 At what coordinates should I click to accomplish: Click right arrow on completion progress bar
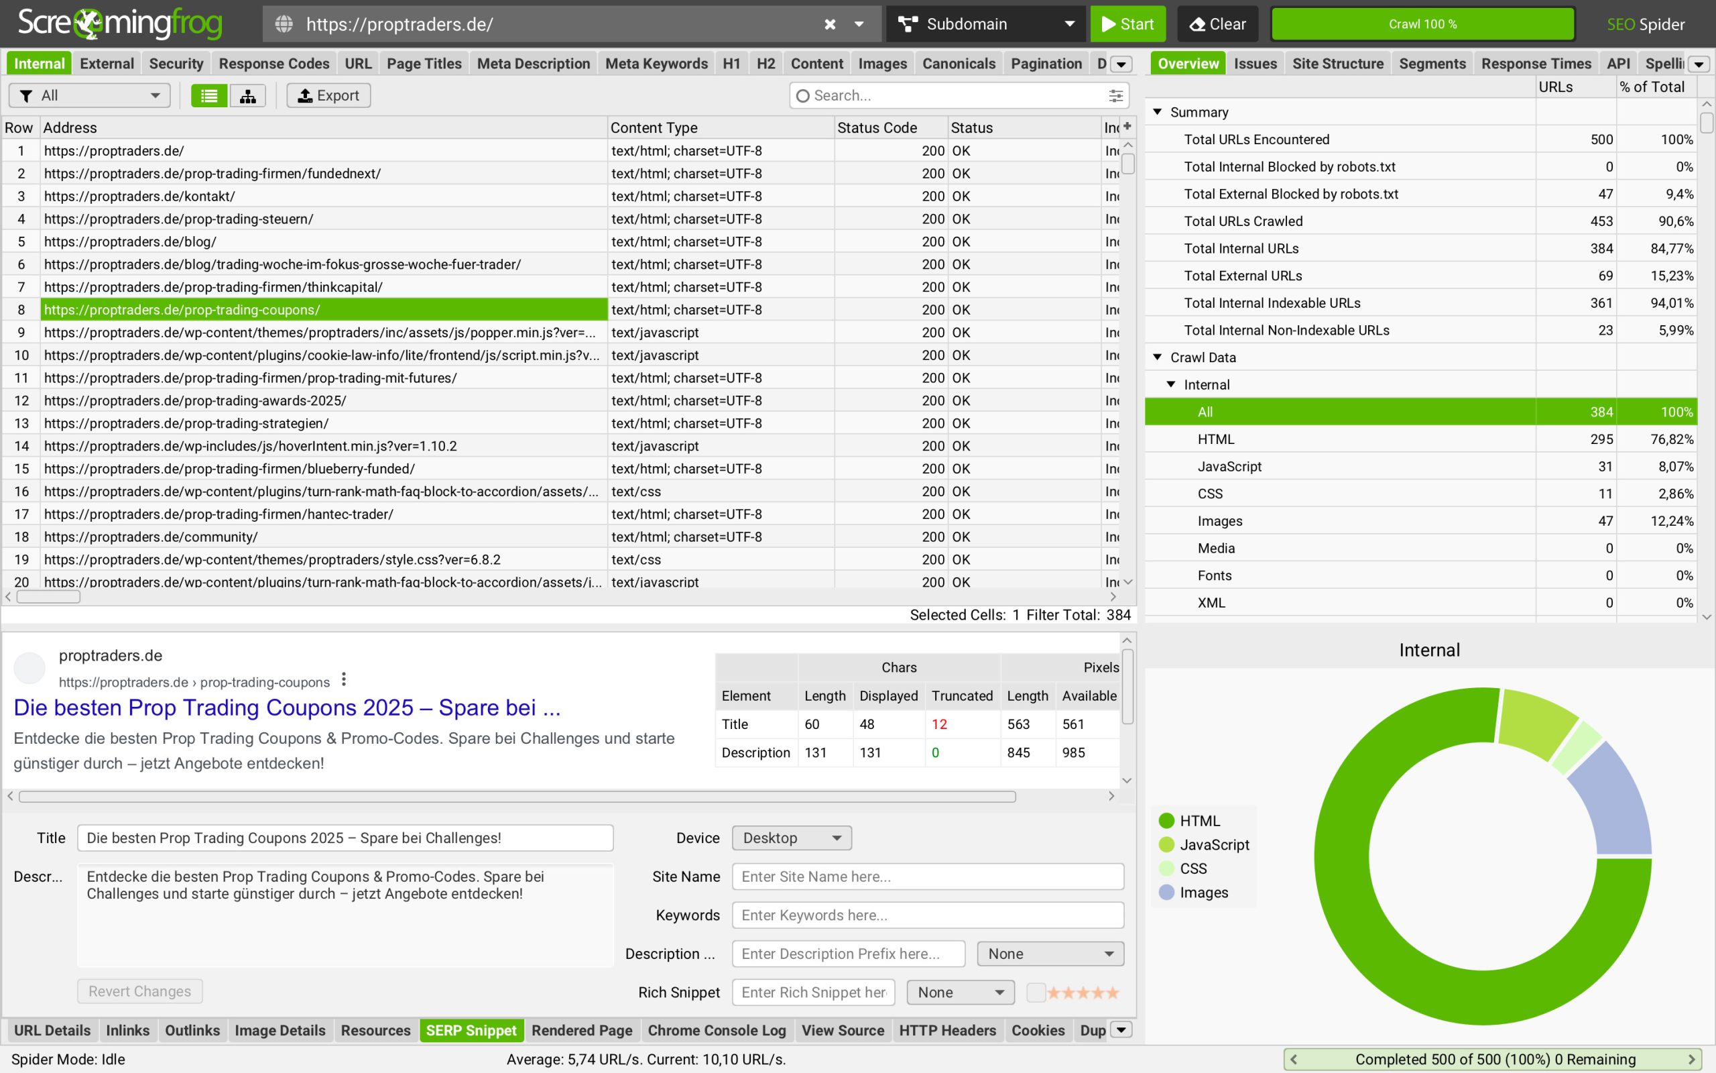pyautogui.click(x=1692, y=1060)
